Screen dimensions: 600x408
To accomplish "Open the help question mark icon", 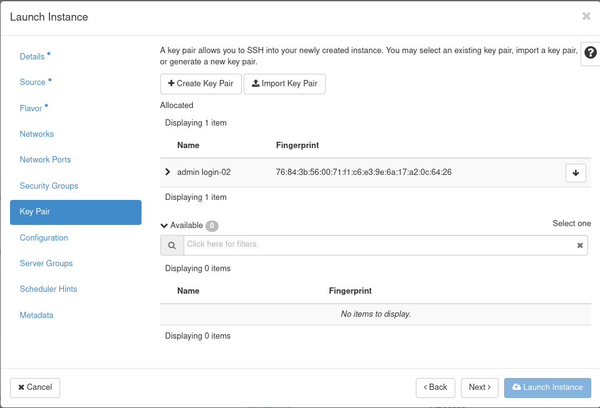I will click(x=590, y=54).
